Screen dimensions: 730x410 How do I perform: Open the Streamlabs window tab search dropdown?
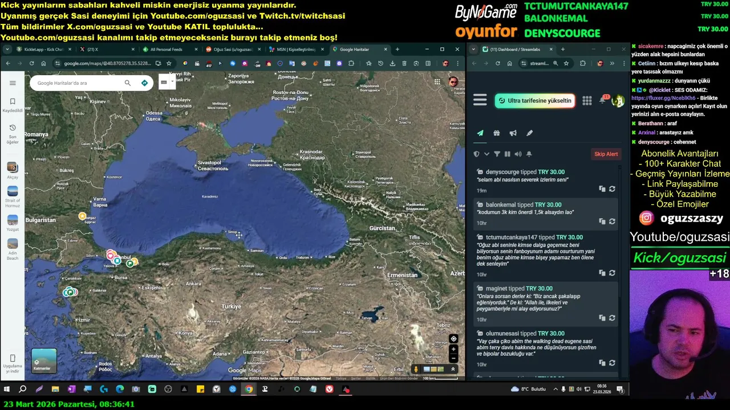click(x=473, y=50)
